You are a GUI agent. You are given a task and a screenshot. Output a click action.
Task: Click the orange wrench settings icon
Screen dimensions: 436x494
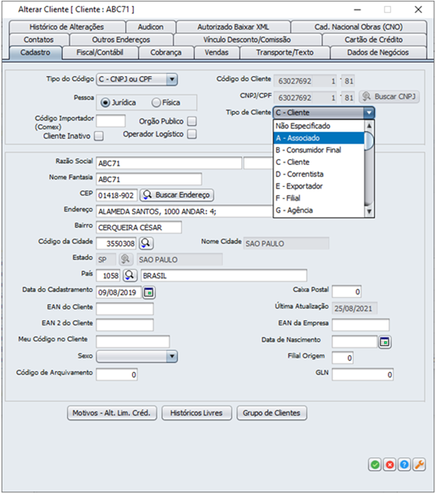coord(419,464)
